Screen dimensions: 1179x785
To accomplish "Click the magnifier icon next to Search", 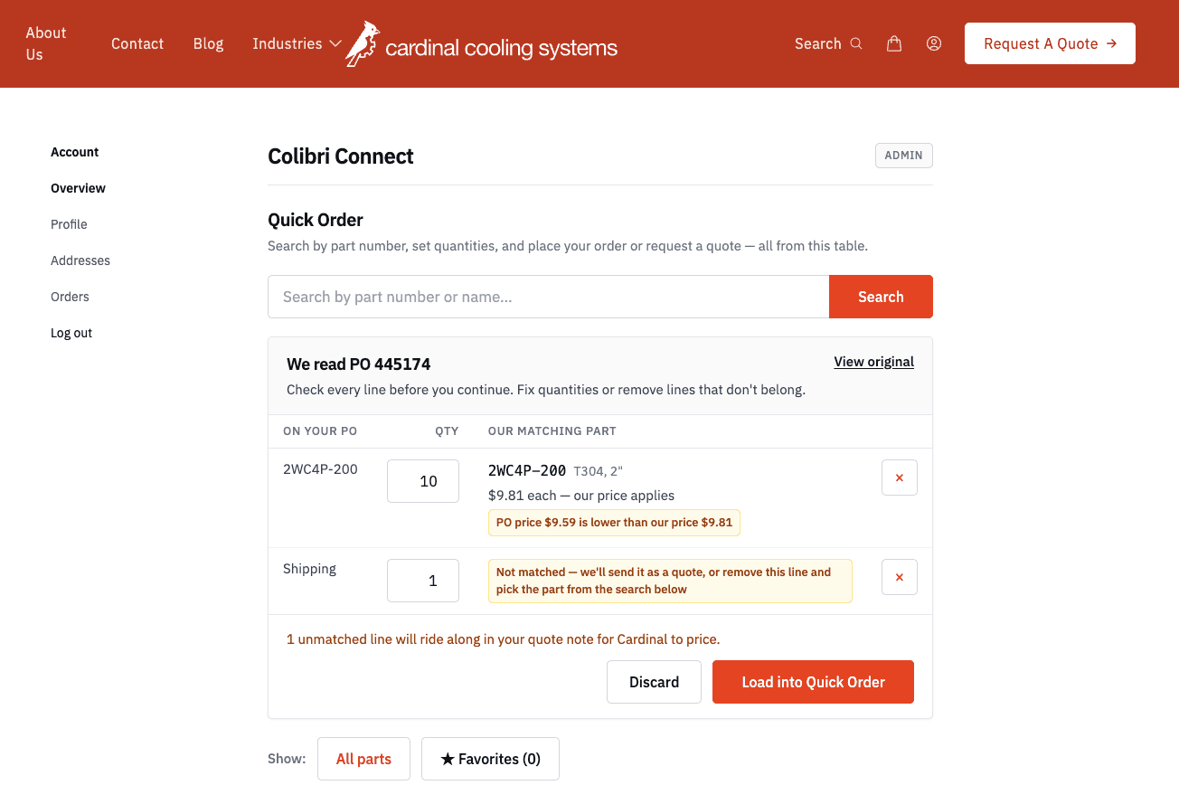I will pos(856,43).
